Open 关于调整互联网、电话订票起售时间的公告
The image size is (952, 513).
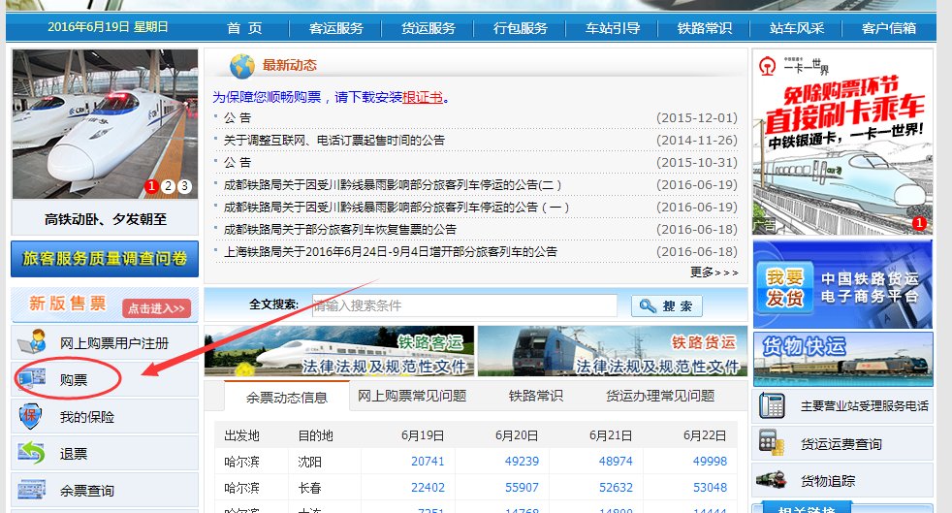pyautogui.click(x=333, y=141)
